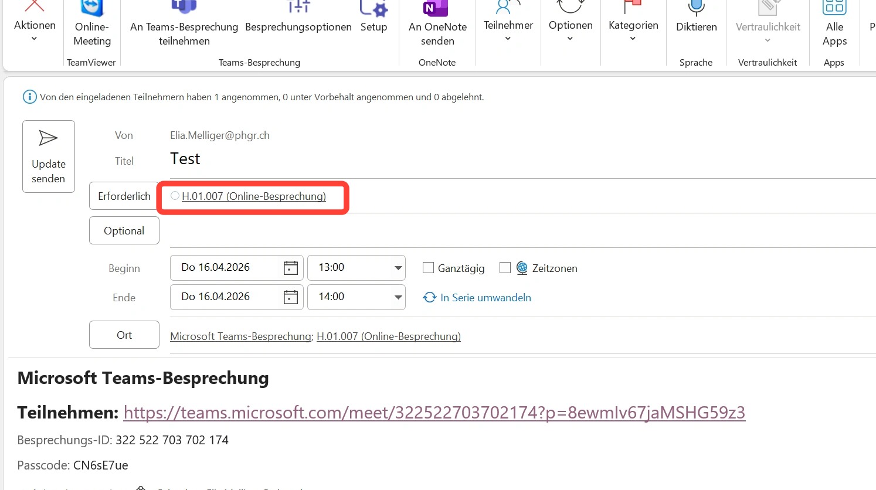
Task: Click the presence circle beside H.01.007 attendee
Action: (175, 196)
